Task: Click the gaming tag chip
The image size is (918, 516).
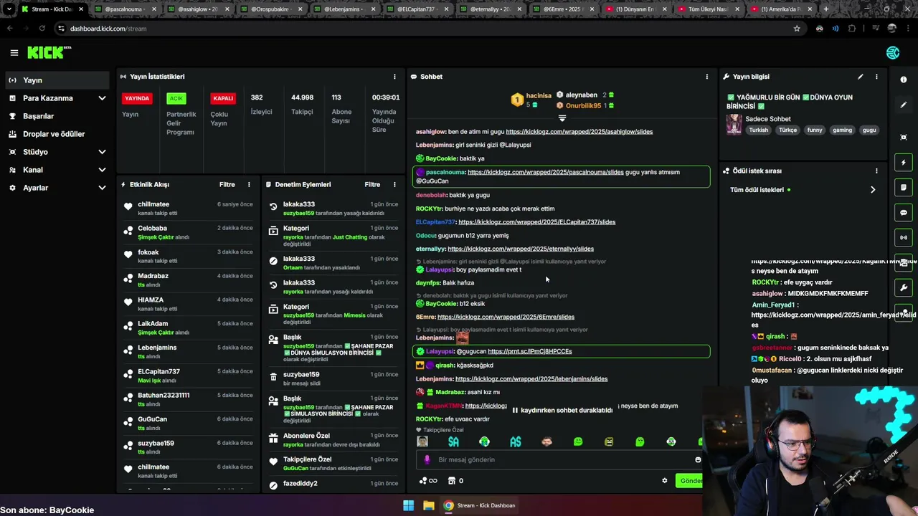Action: coord(842,130)
